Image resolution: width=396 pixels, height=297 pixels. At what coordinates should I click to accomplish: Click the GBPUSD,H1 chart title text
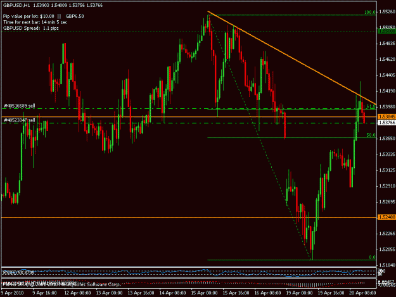coord(16,5)
